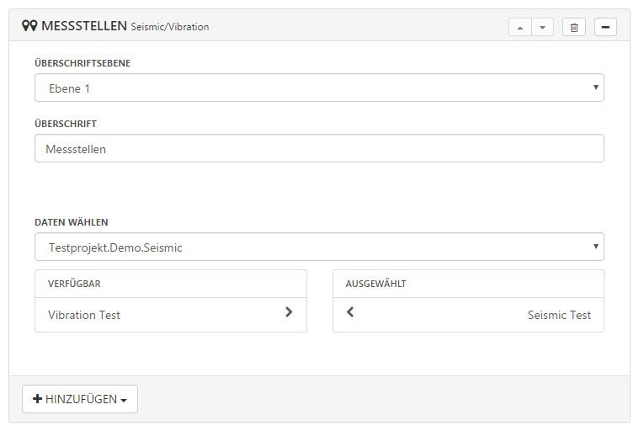Delete section with the trash icon

pos(574,27)
